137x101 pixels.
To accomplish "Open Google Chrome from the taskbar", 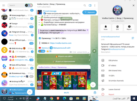I will click(52, 98).
